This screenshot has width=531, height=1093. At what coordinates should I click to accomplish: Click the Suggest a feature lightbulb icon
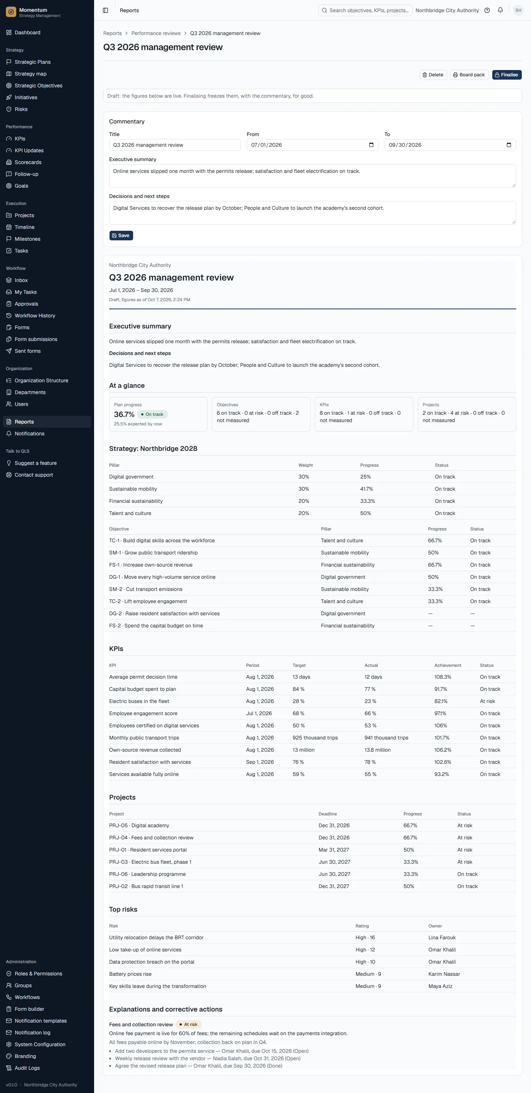pos(9,463)
